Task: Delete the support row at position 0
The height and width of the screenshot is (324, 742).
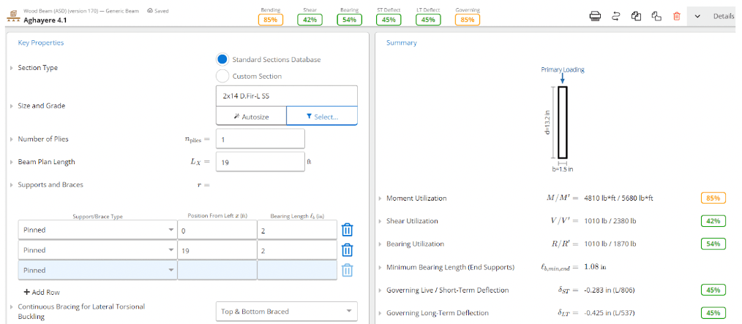Action: (347, 230)
